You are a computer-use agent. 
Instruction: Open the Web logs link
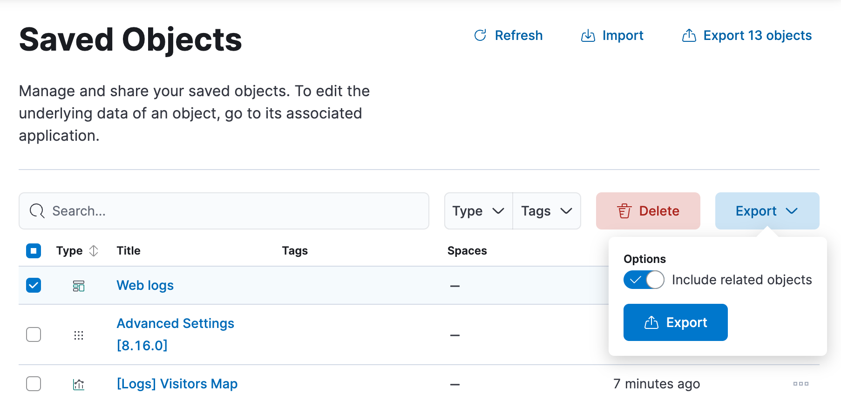[145, 285]
